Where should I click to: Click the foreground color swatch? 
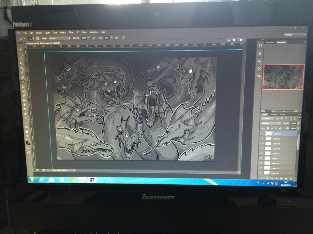pyautogui.click(x=26, y=142)
